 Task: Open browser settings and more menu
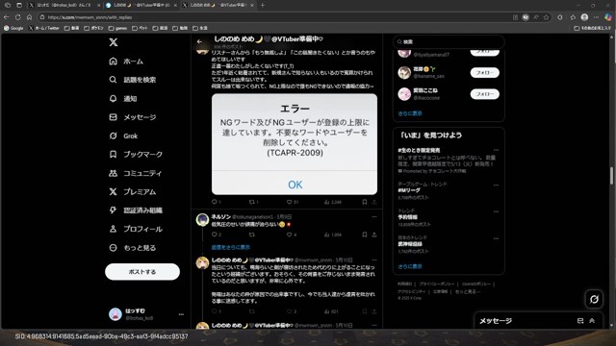596,17
